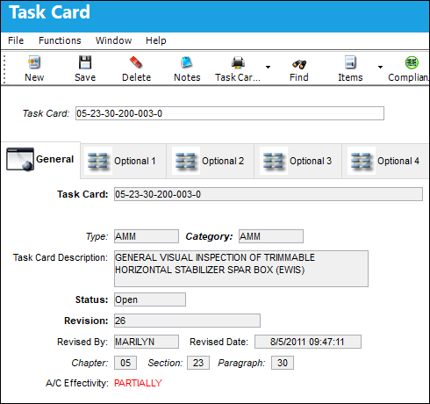430x404 pixels.
Task: Click the Section field showing 23
Action: coord(198,363)
